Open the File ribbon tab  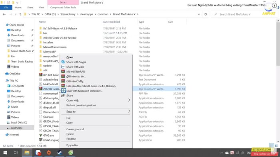click(6, 8)
